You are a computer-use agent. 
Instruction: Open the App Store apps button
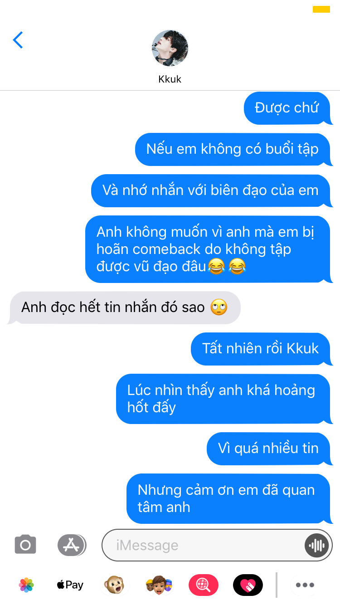tap(72, 545)
